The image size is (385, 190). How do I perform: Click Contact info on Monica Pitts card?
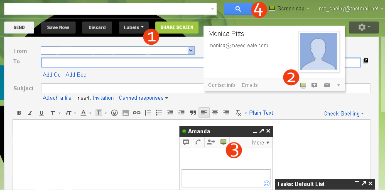[221, 85]
